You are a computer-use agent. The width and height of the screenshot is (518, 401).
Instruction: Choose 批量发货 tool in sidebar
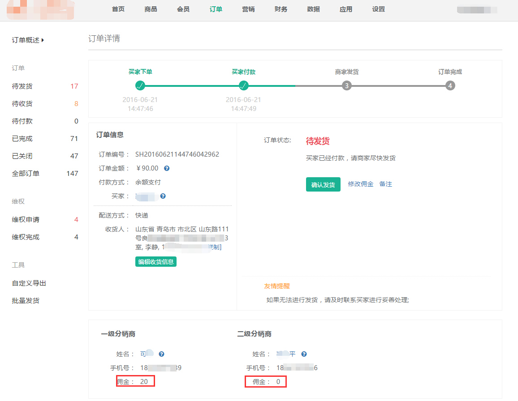click(26, 301)
